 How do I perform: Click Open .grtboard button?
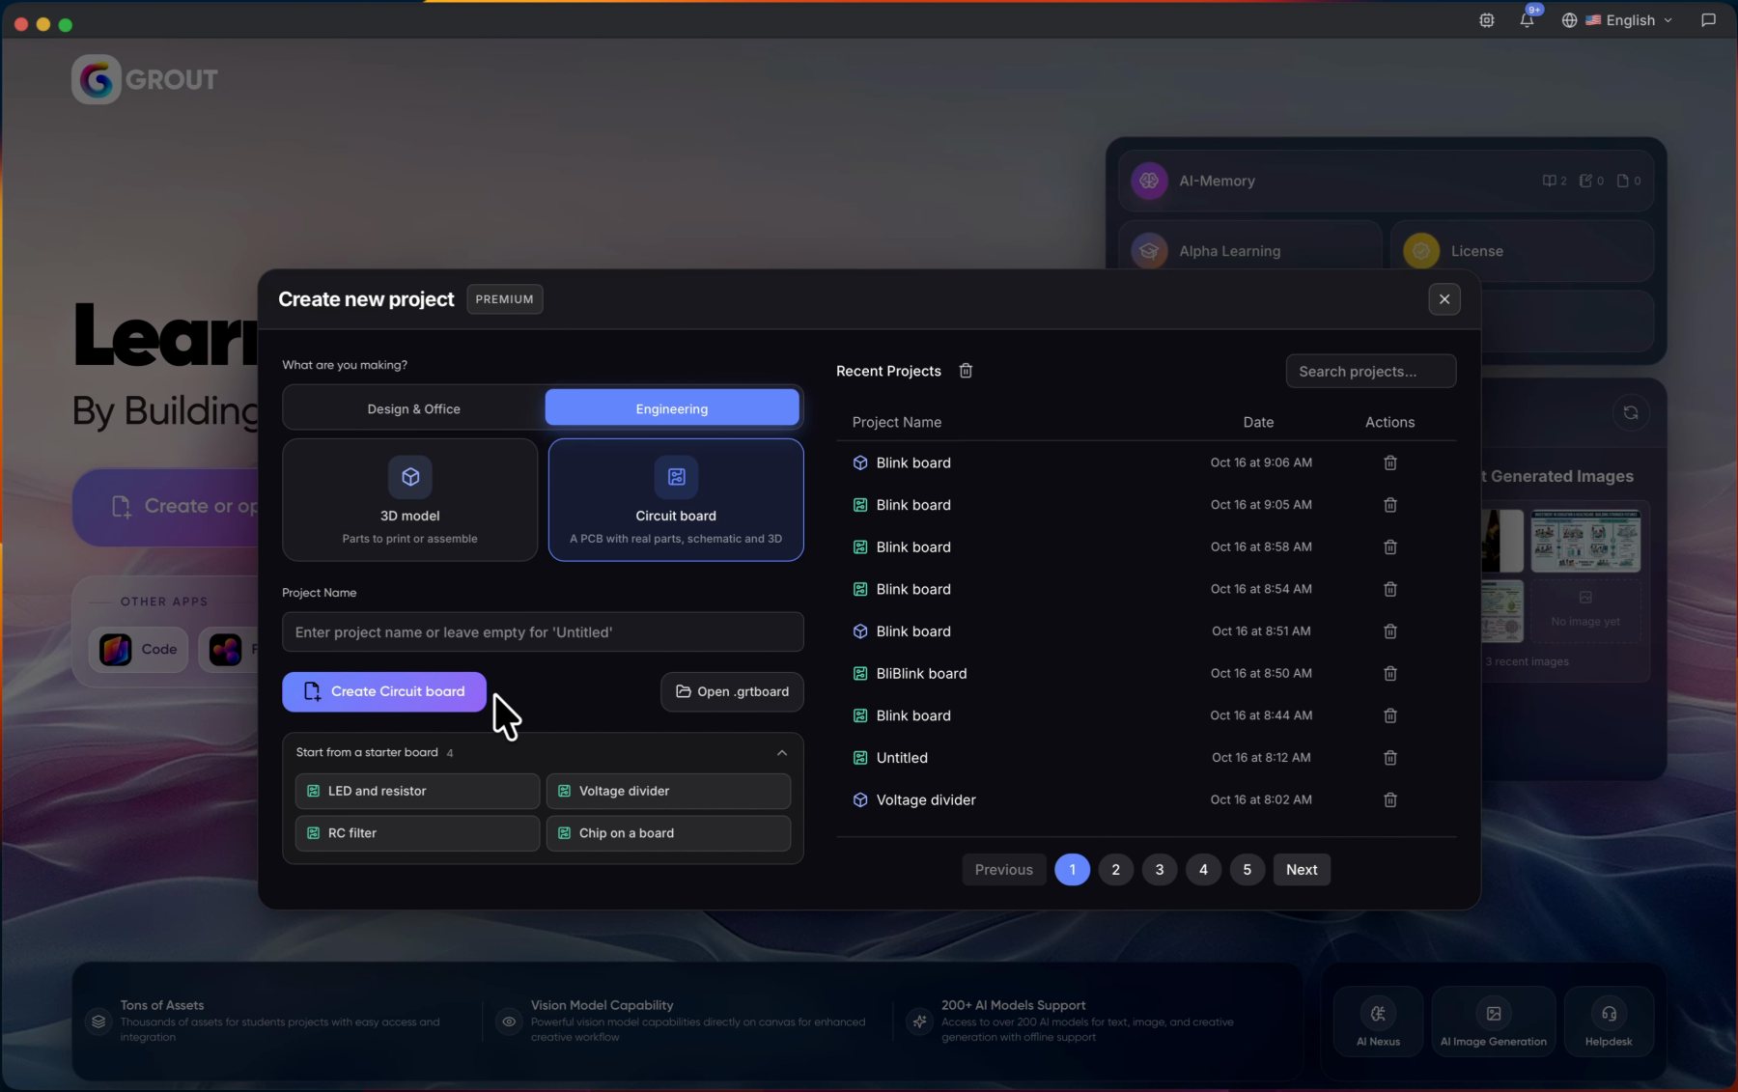click(732, 691)
